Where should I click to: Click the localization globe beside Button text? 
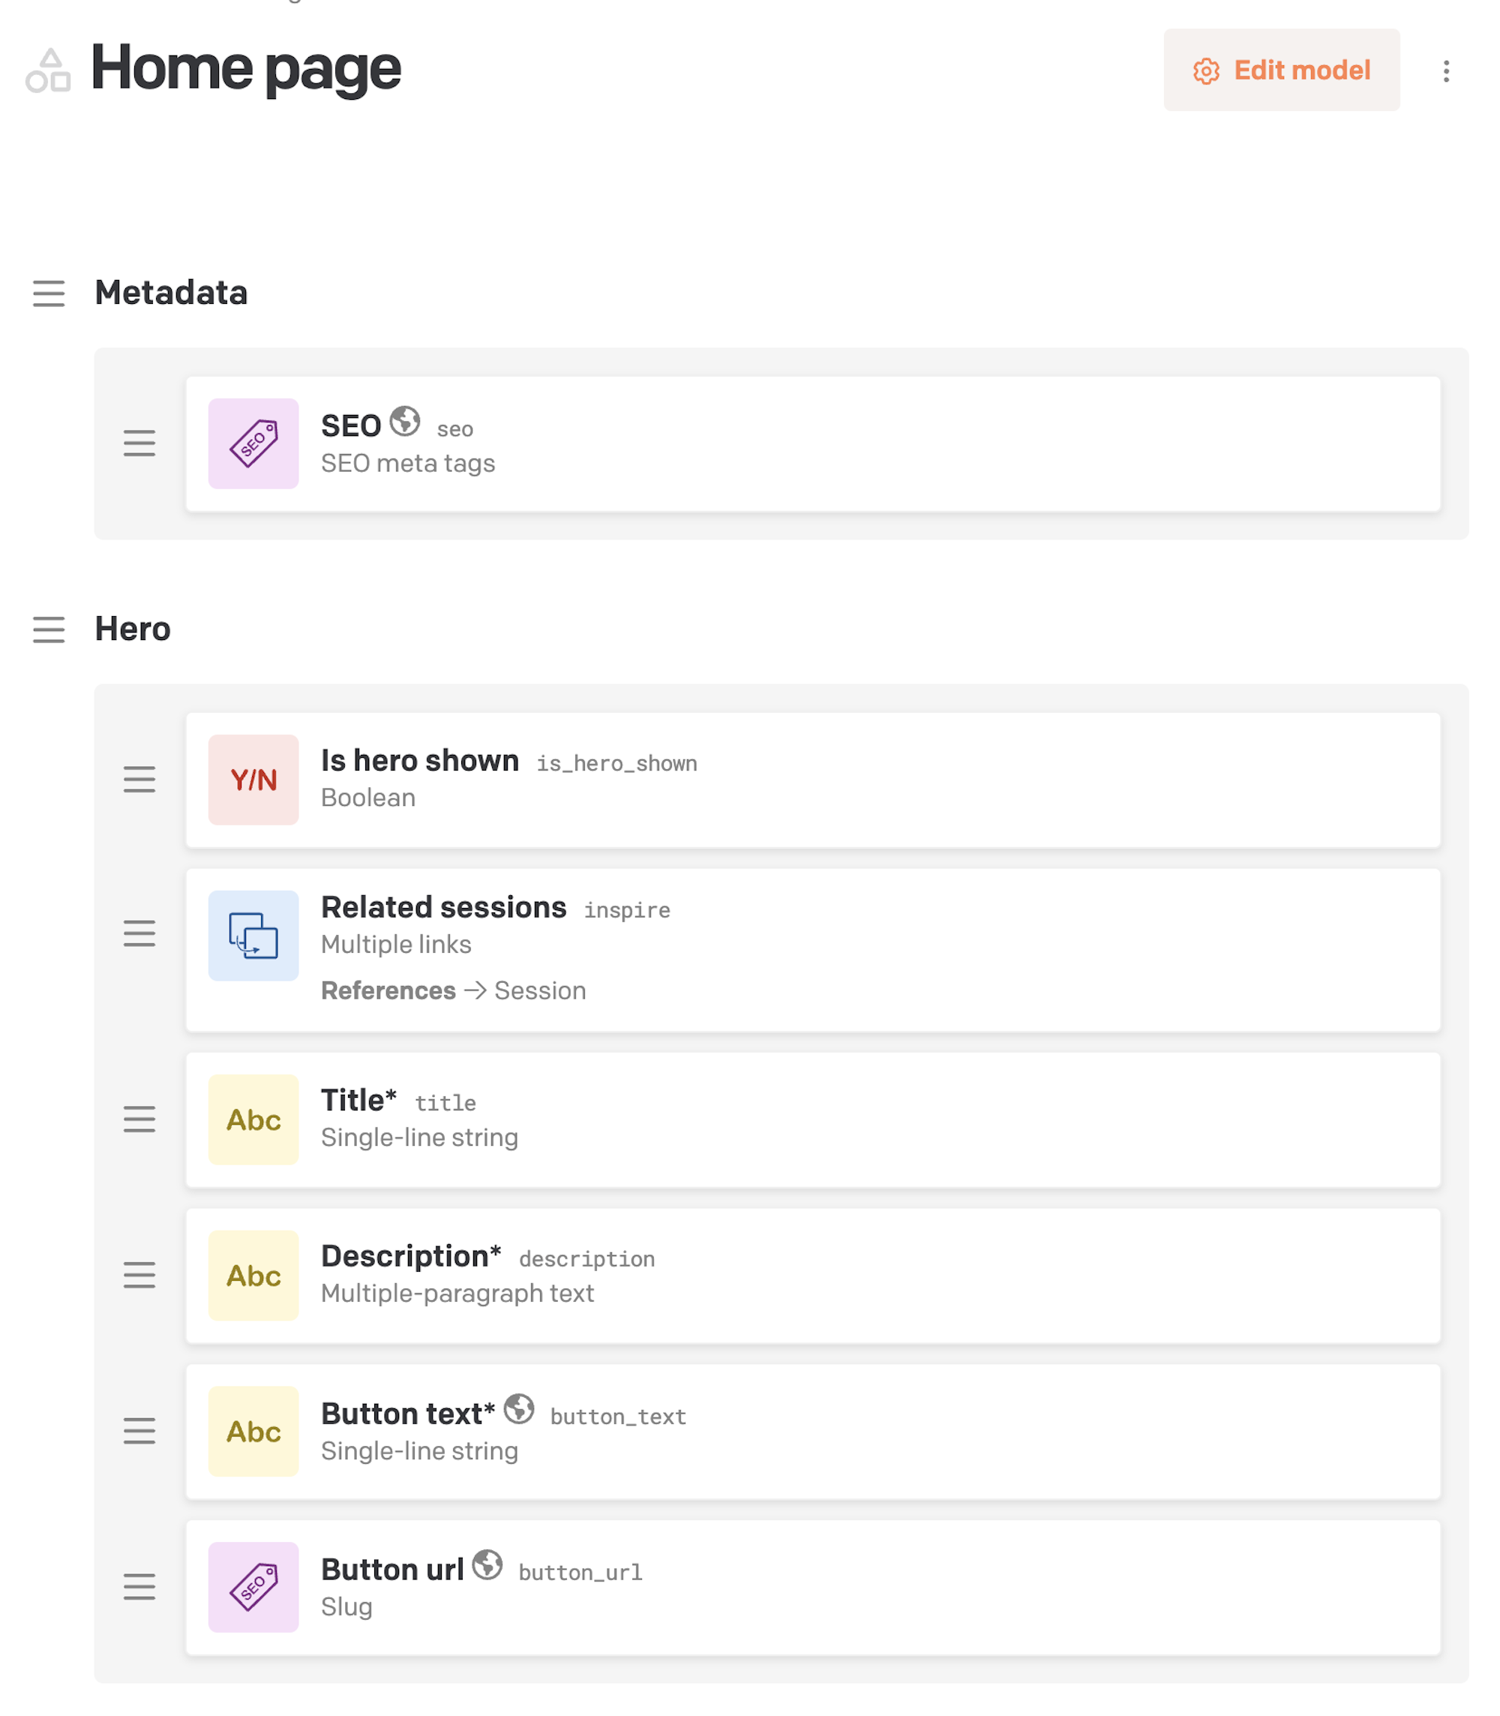click(x=519, y=1408)
